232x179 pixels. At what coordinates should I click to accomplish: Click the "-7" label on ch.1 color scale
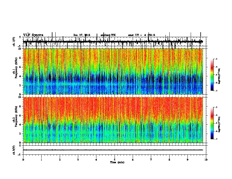216,91
